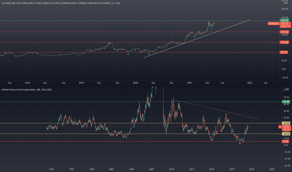The width and height of the screenshot is (292, 172).
Task: Click the 70.00 value on US Steel price scale
Action: click(x=286, y=98)
